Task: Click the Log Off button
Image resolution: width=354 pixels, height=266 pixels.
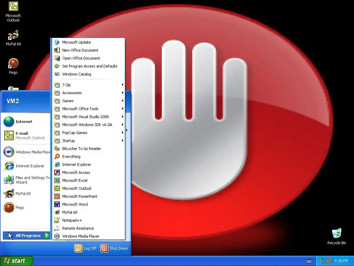Action: click(x=85, y=248)
